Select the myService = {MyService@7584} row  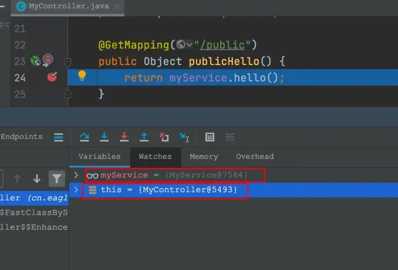click(x=233, y=175)
